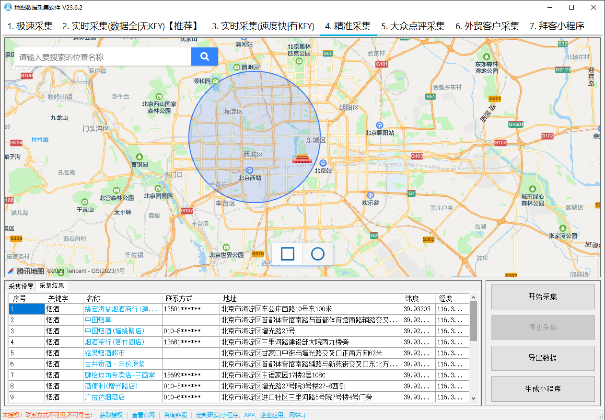Click the results table scroll down arrow
605x420 pixels.
point(473,398)
